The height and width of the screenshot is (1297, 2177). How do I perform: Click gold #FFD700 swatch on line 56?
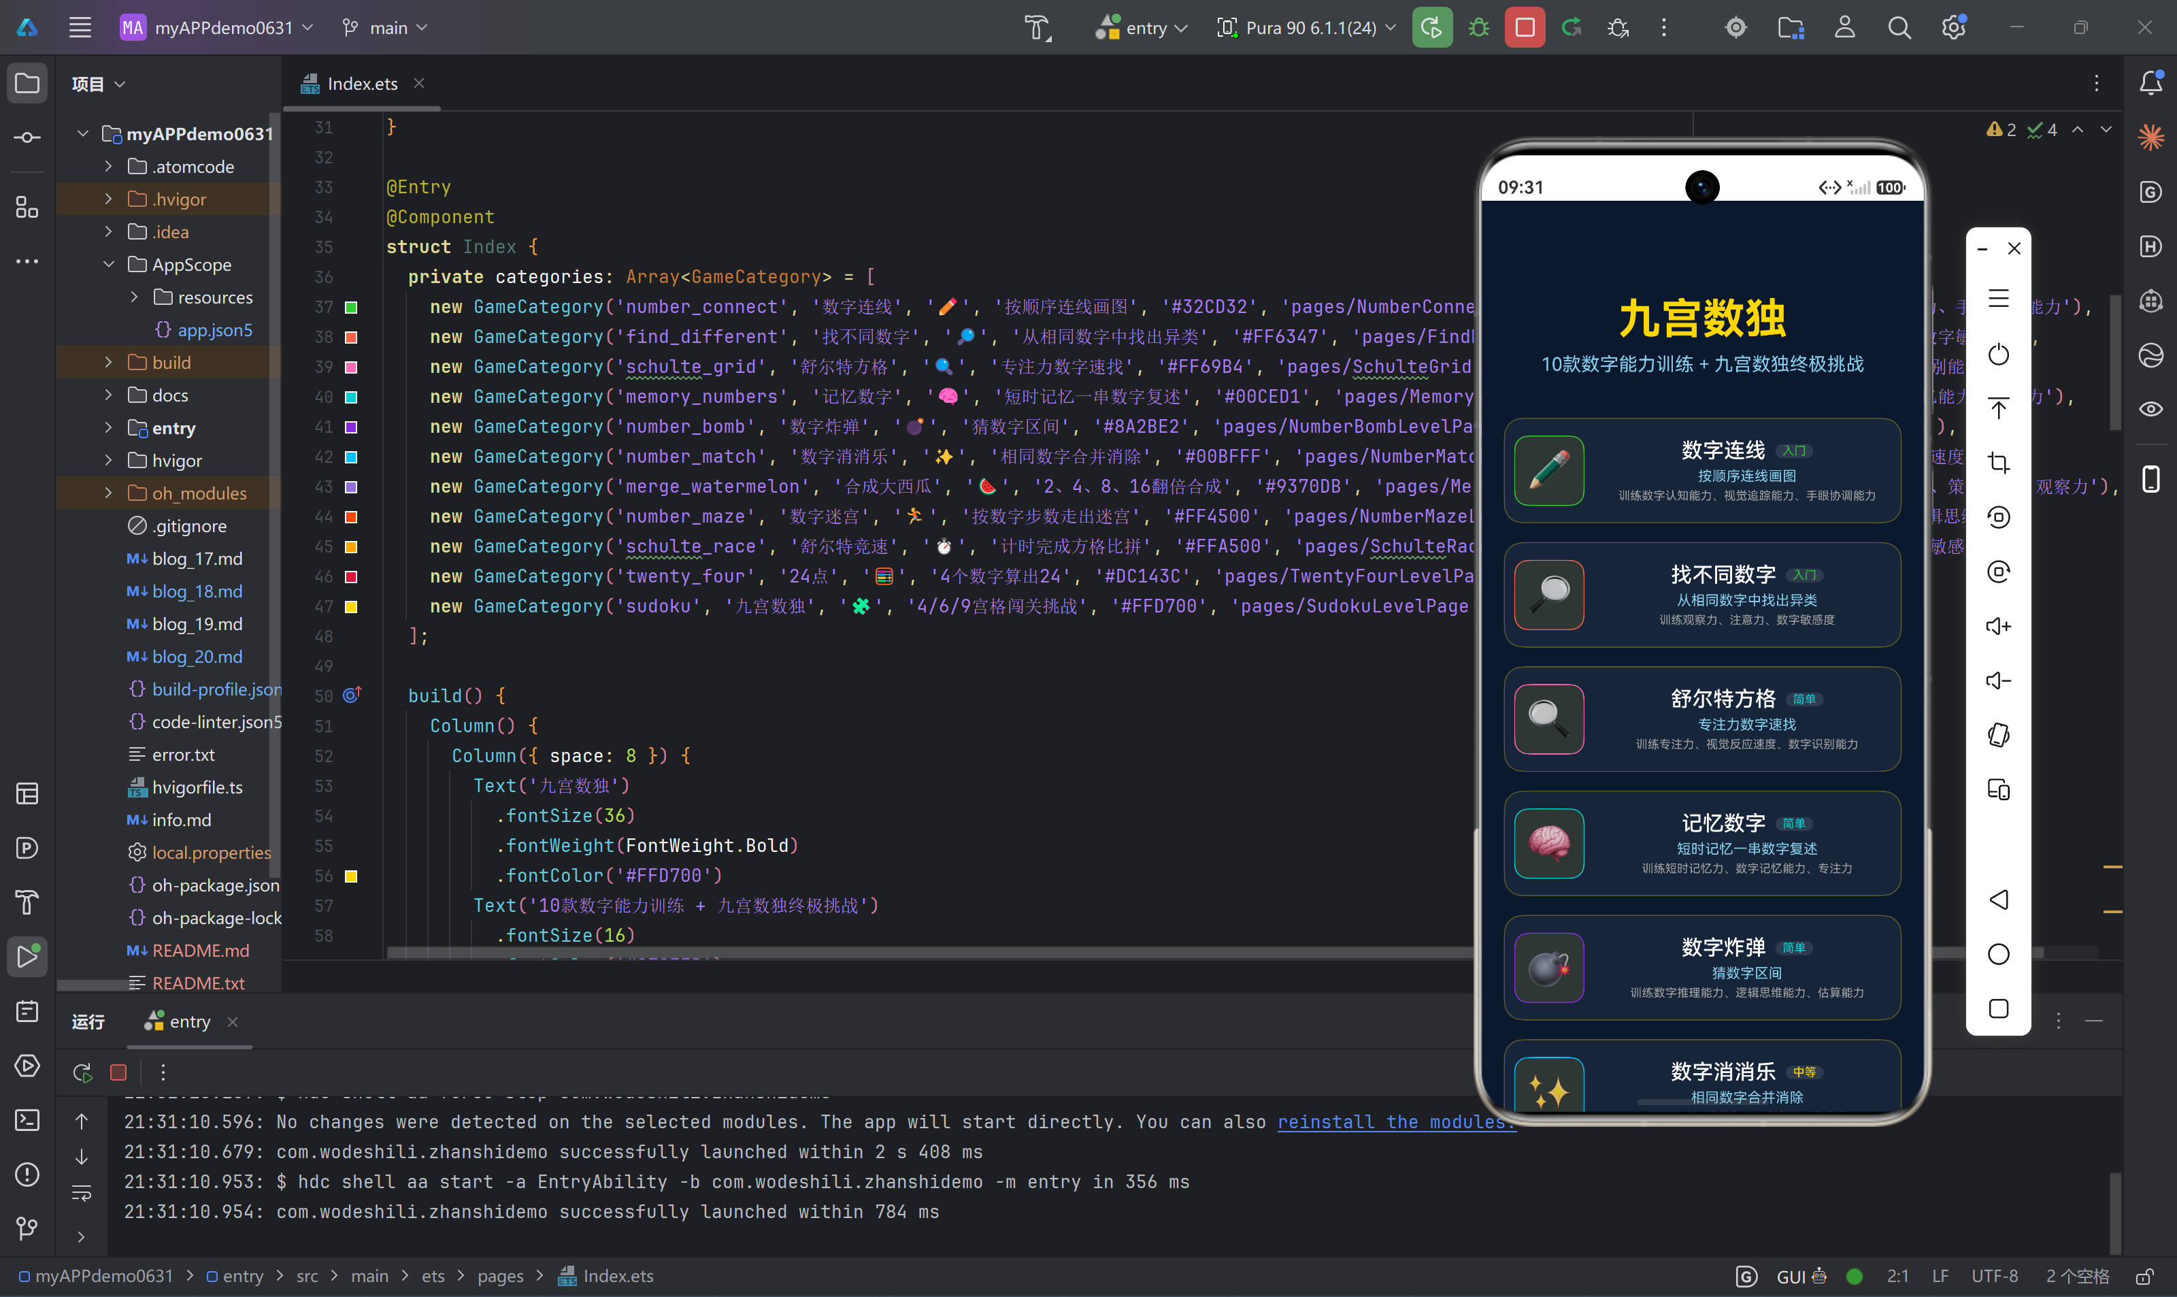click(351, 876)
